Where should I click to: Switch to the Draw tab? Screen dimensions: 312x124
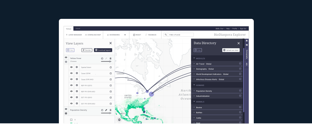pyautogui.click(x=78, y=29)
